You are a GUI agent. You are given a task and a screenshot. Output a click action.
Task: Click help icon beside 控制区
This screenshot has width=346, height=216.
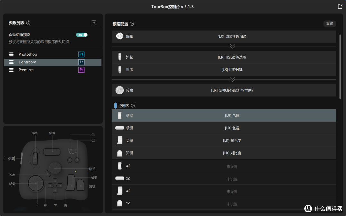coord(133,106)
